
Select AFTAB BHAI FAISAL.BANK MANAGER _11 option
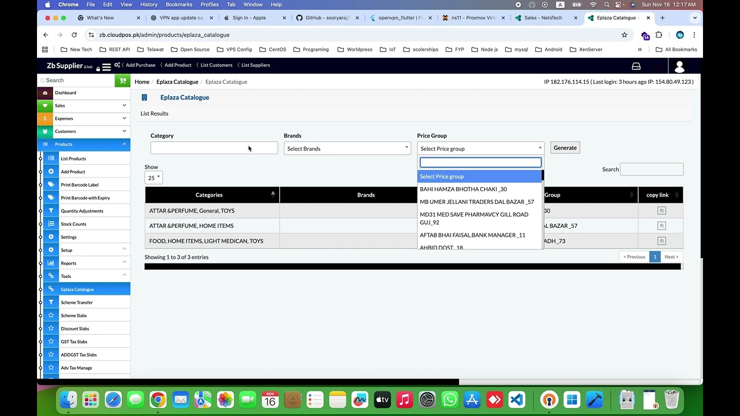coord(480,235)
